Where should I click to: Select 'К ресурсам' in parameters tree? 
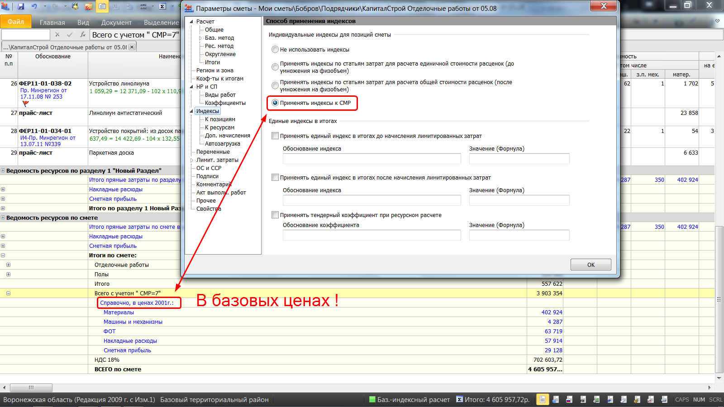click(x=219, y=128)
